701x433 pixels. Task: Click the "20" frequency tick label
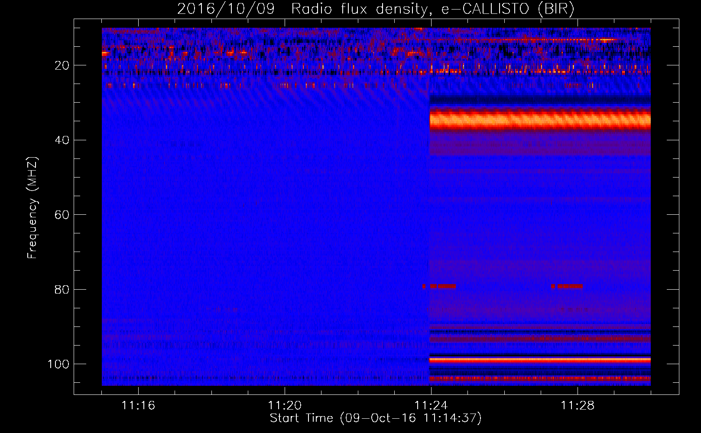point(62,65)
